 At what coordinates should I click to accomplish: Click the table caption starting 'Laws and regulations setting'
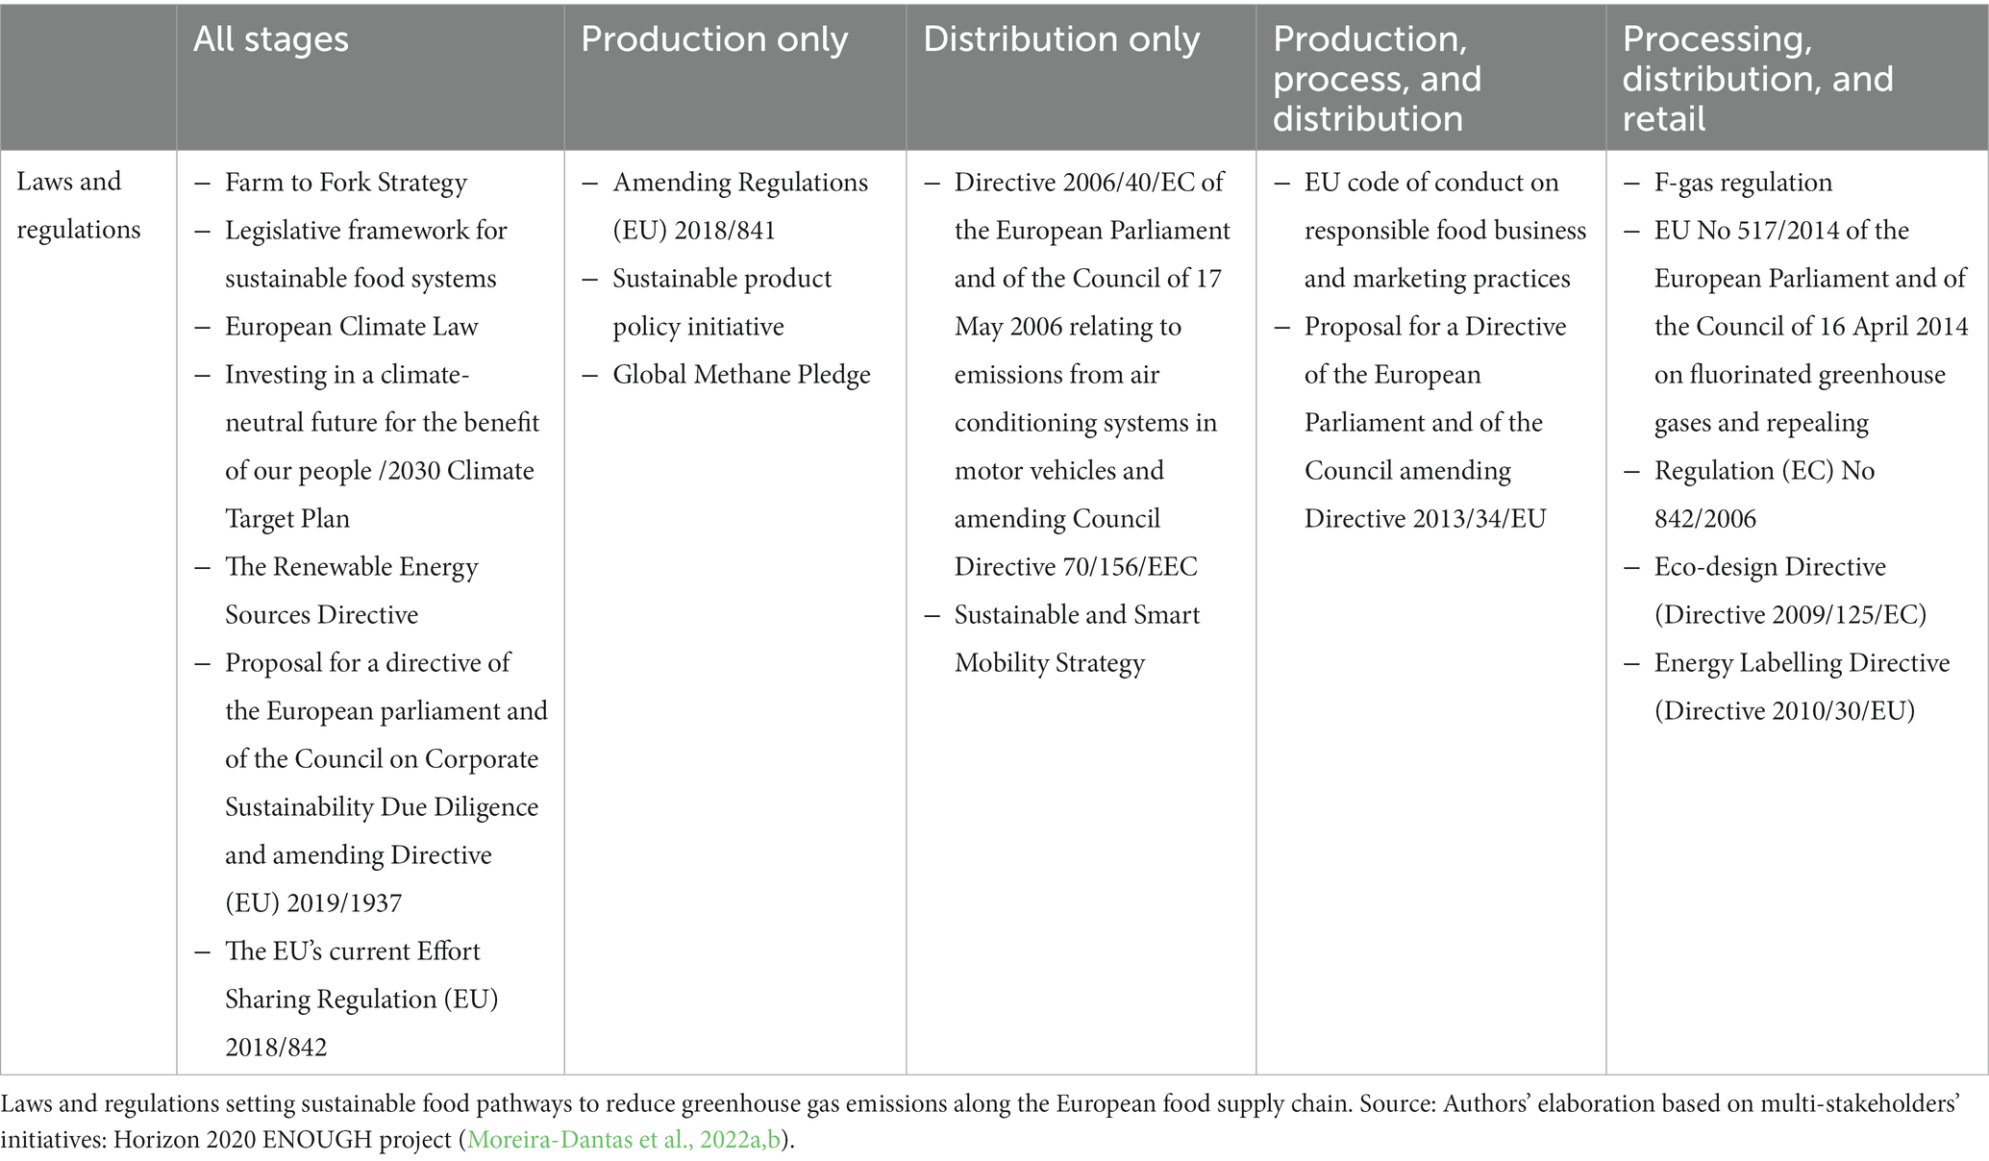981,1122
